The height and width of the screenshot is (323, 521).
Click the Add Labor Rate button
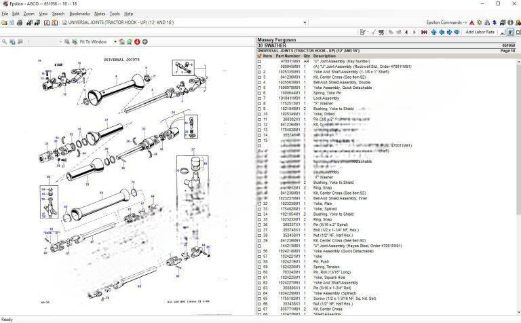(x=480, y=33)
